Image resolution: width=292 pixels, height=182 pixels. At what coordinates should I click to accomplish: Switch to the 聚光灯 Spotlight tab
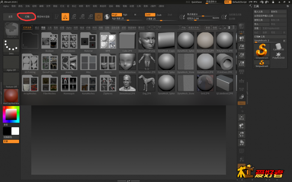(142, 28)
